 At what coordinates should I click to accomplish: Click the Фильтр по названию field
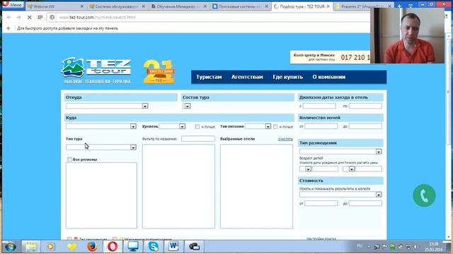(x=198, y=139)
